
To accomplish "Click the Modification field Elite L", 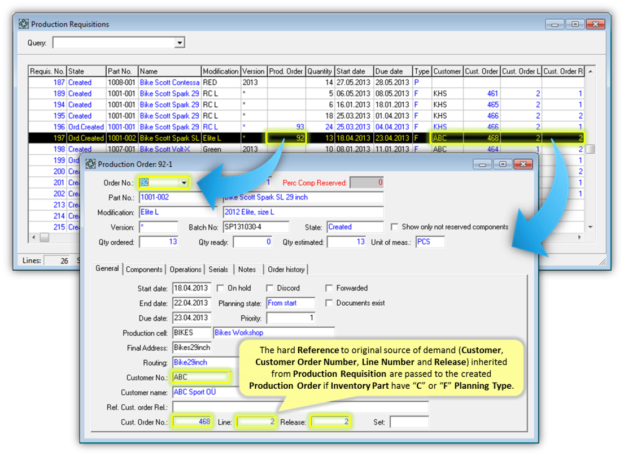I will [178, 212].
